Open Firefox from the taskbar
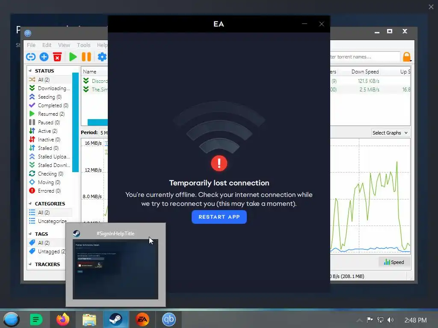438x328 pixels. (63, 319)
